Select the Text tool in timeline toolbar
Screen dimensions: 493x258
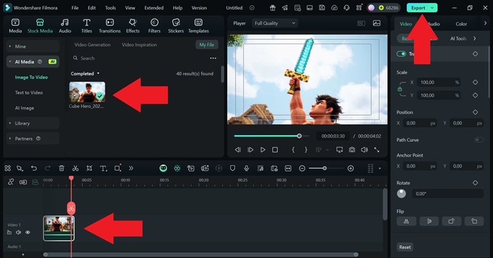[104, 168]
